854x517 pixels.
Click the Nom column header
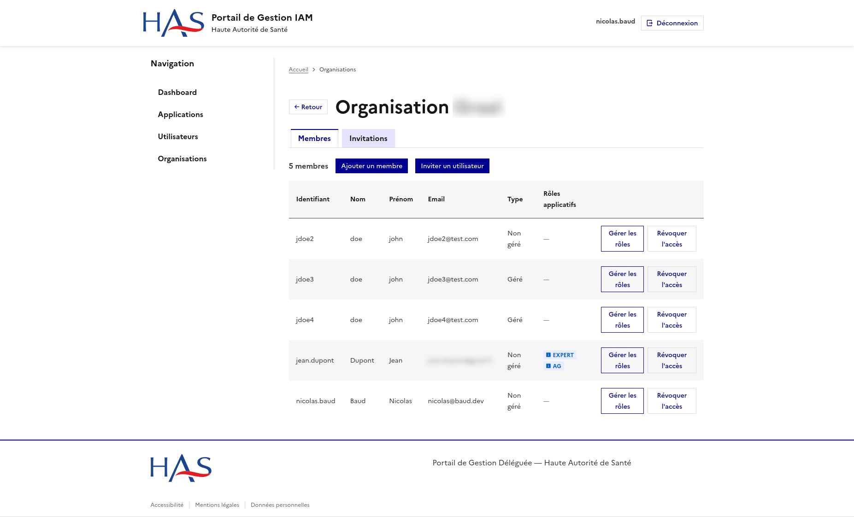[358, 199]
